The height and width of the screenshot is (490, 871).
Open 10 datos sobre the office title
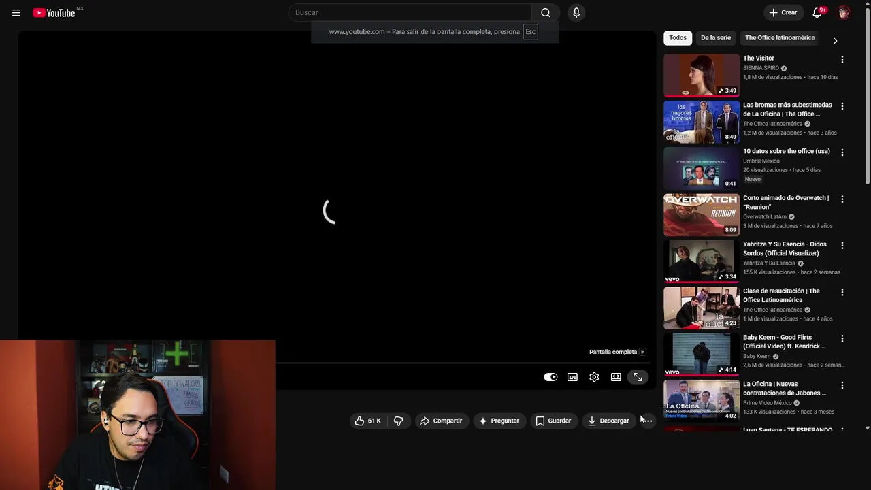click(787, 151)
